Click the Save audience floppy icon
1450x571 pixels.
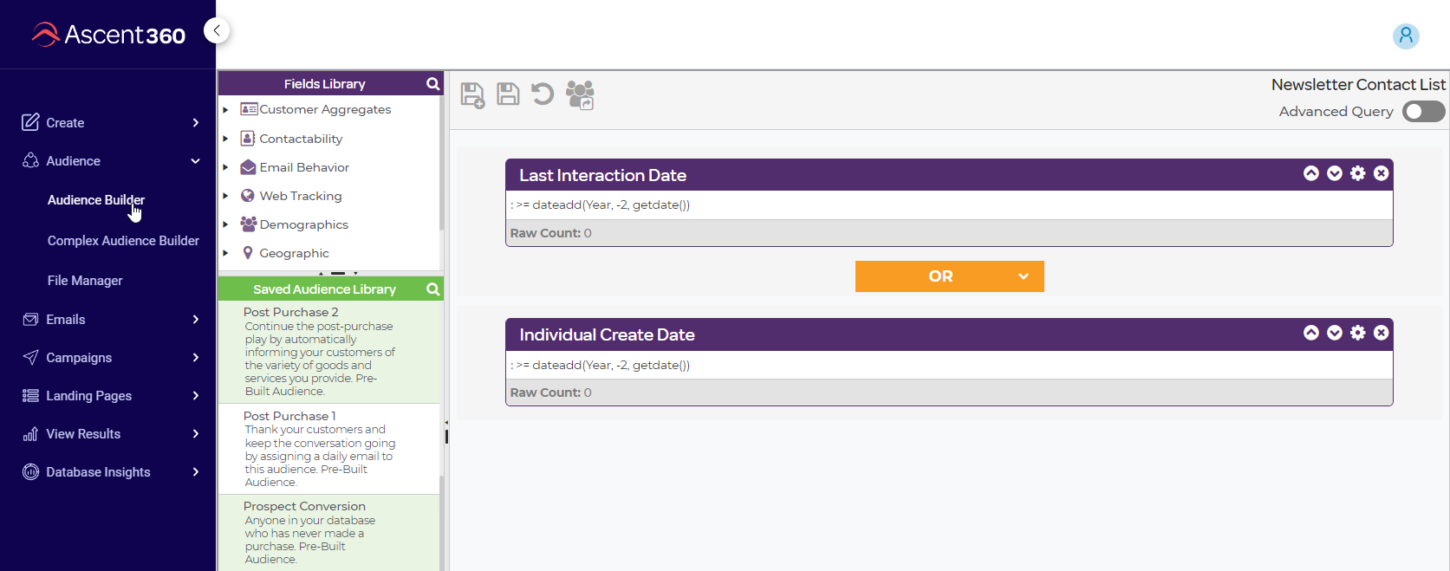508,94
